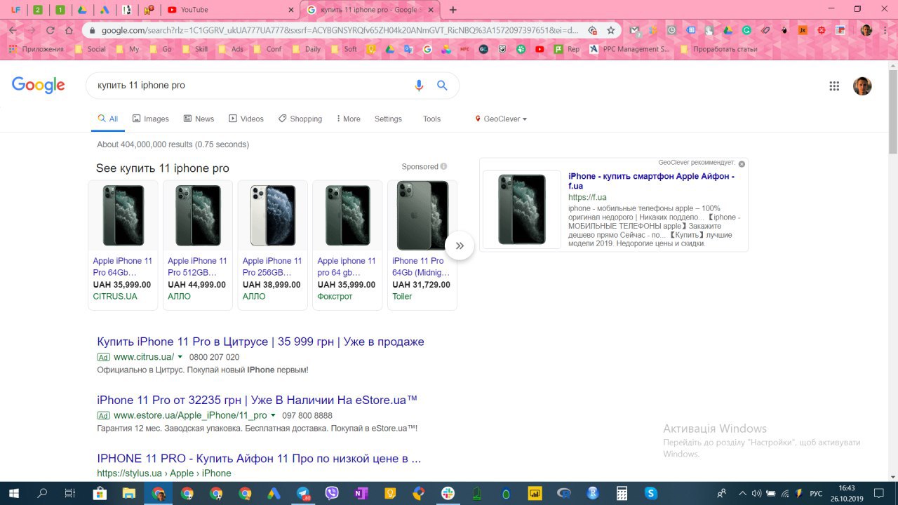Open the Social bookmarks folder

90,49
